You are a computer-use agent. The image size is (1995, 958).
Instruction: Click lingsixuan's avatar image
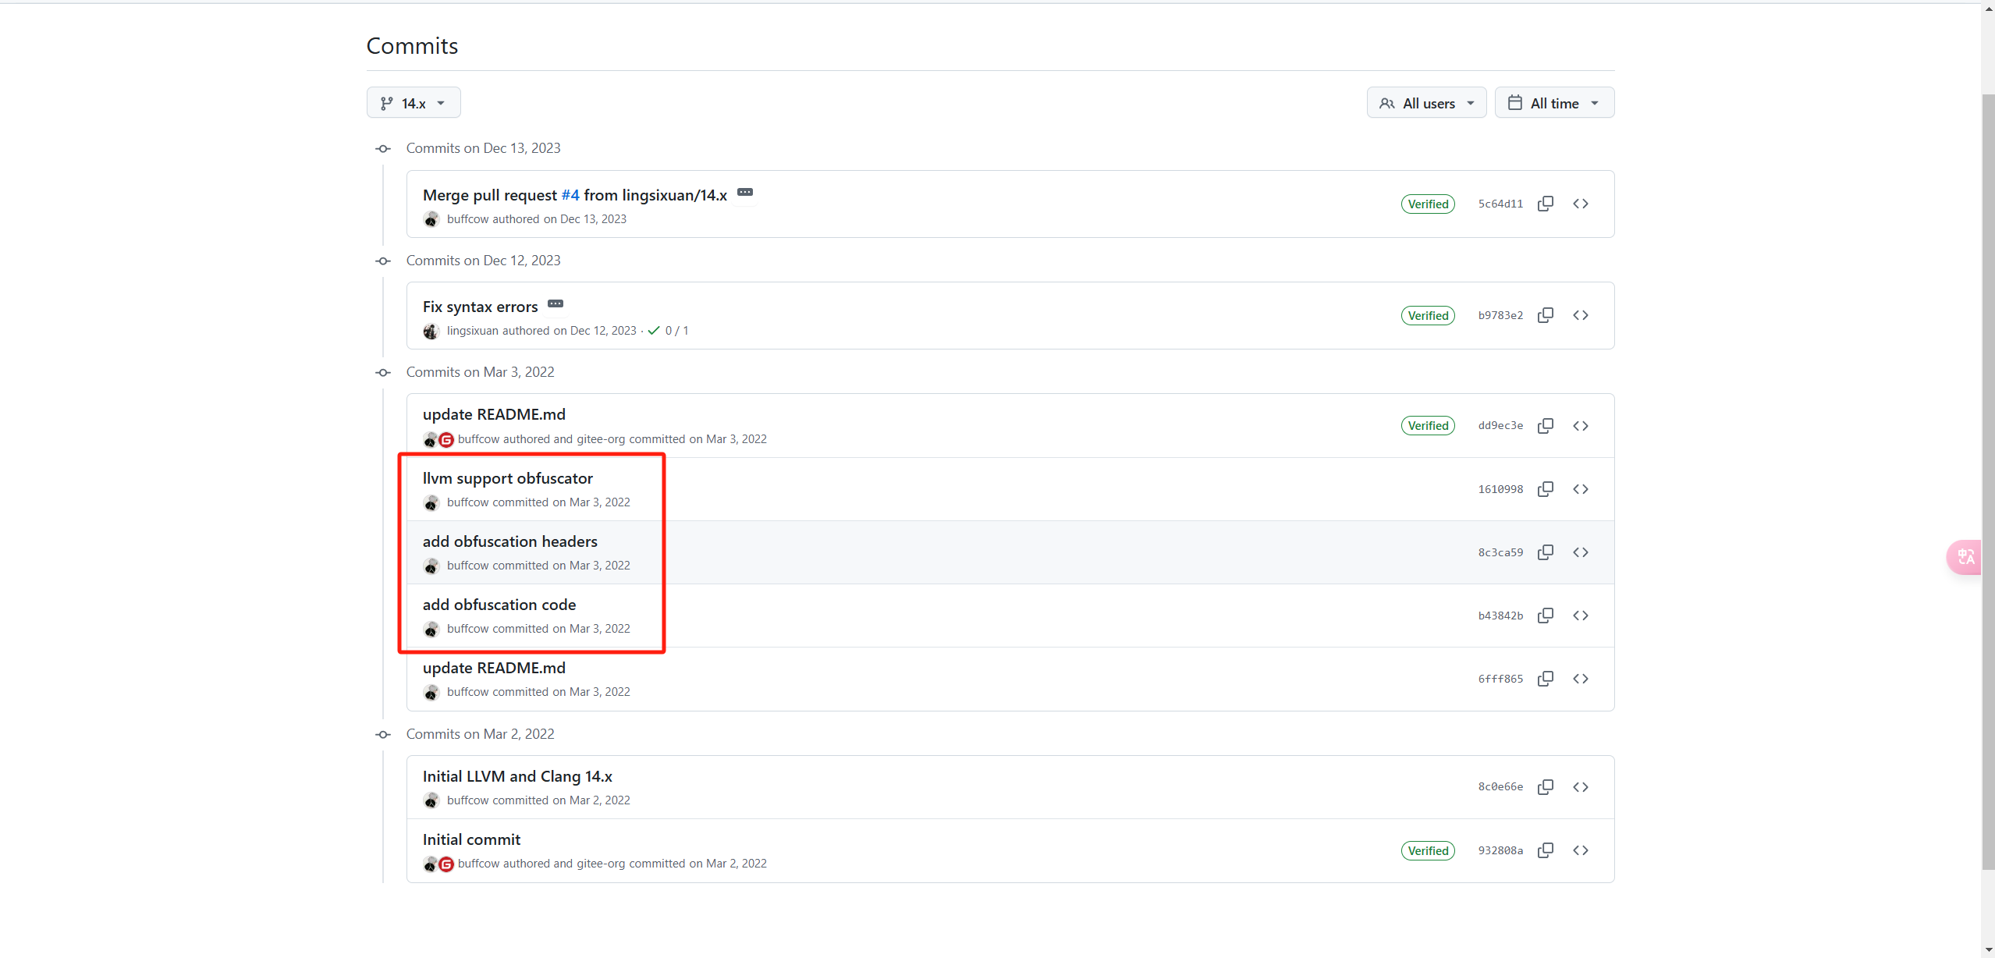tap(431, 332)
